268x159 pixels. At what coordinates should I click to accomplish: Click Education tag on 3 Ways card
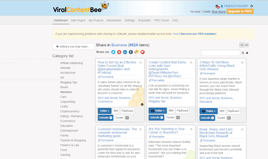206,102
